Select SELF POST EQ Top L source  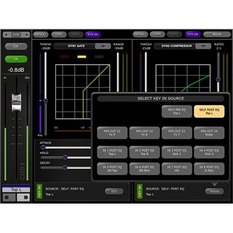coord(209,111)
